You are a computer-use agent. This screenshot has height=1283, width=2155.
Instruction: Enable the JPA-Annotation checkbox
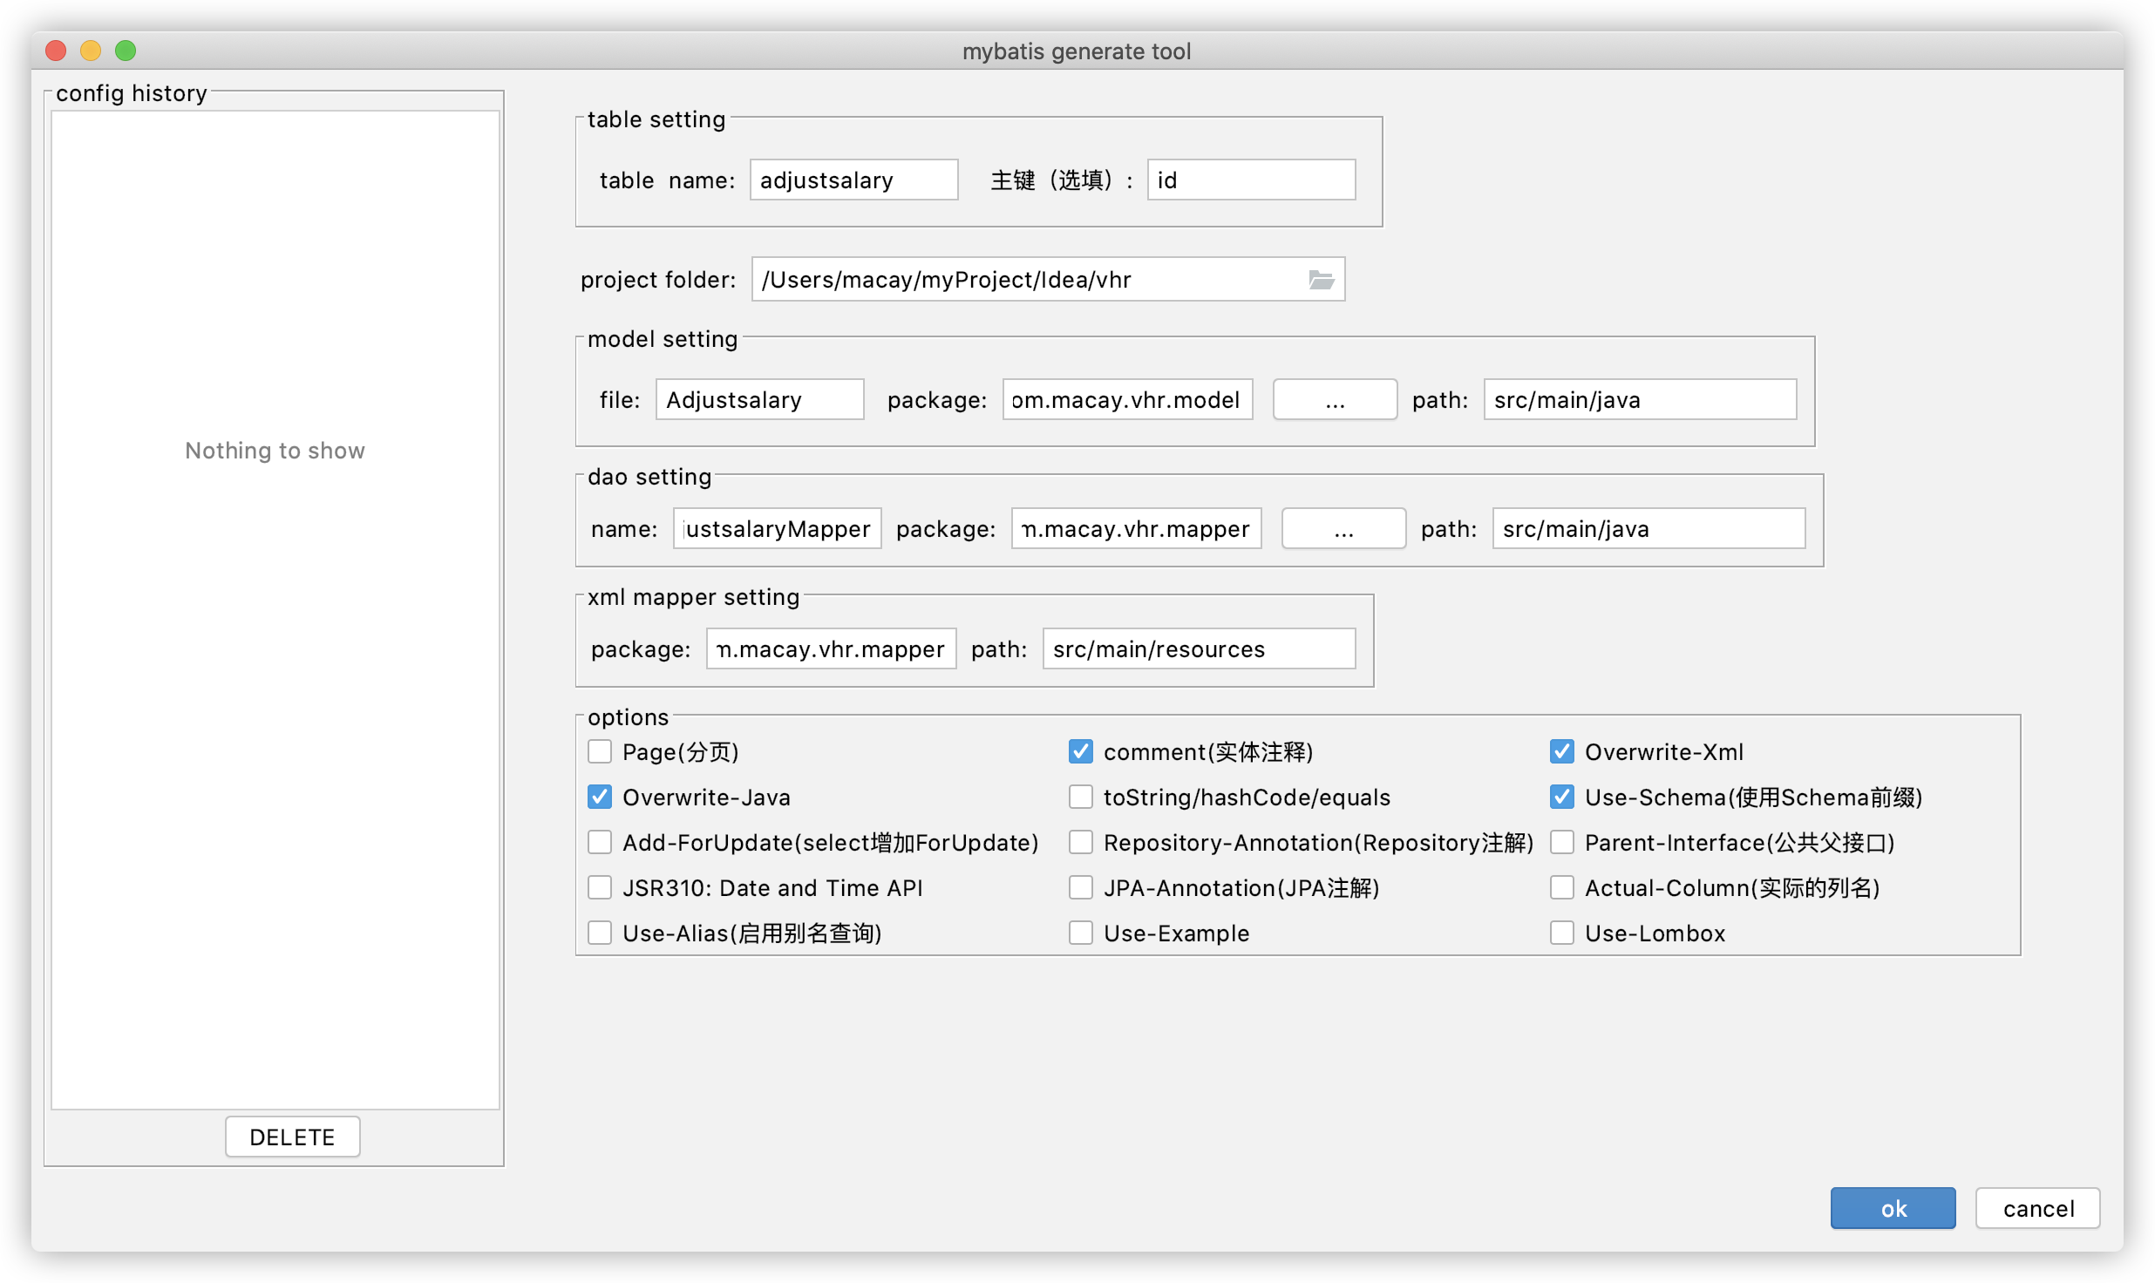(x=1081, y=887)
